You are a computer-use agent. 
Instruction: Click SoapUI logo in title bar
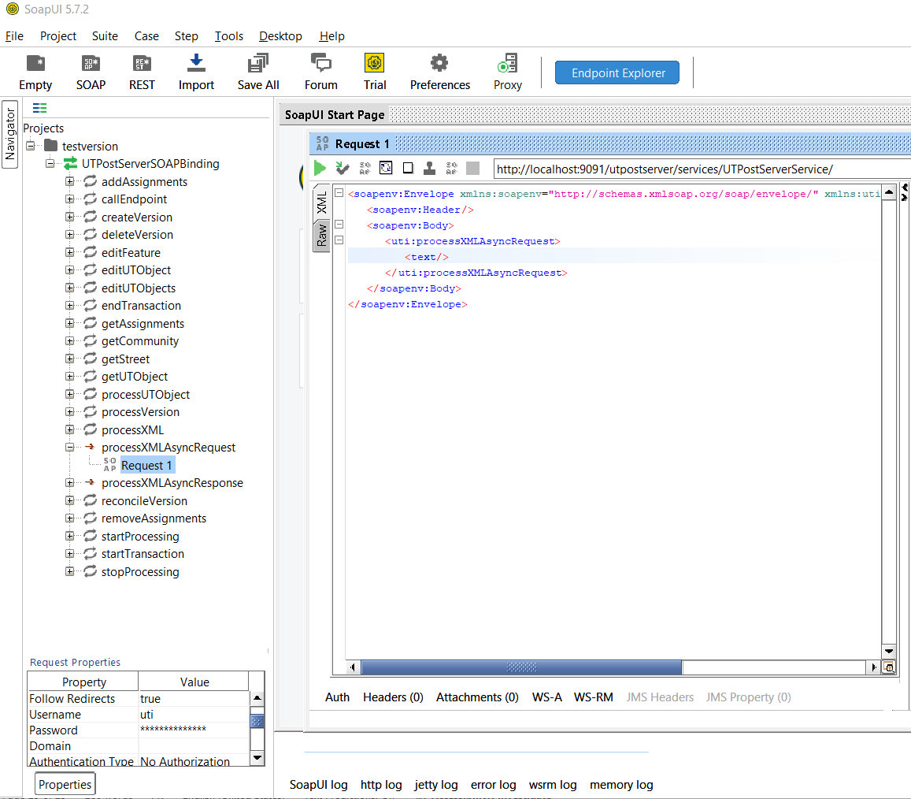(12, 9)
